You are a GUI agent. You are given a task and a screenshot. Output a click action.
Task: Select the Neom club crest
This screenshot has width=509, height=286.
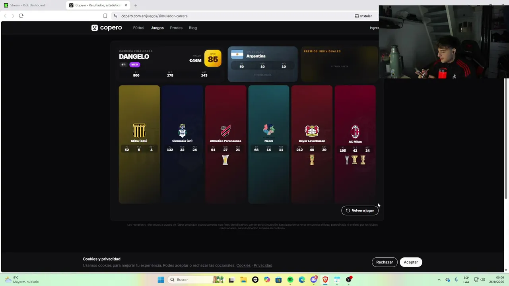click(269, 129)
